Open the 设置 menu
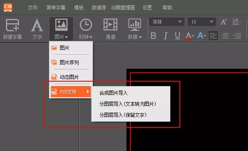 [147, 7]
